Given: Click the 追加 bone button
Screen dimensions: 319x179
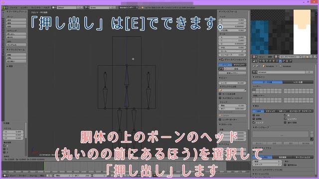Looking at the screenshot, I should click(x=16, y=20).
